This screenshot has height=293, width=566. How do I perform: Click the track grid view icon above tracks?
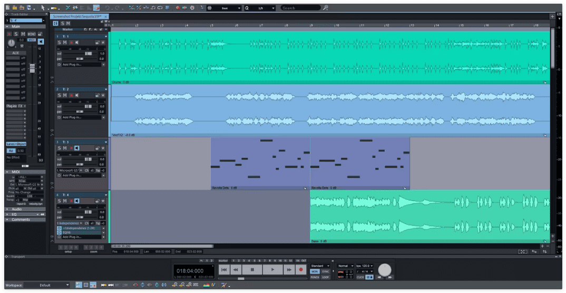55,23
